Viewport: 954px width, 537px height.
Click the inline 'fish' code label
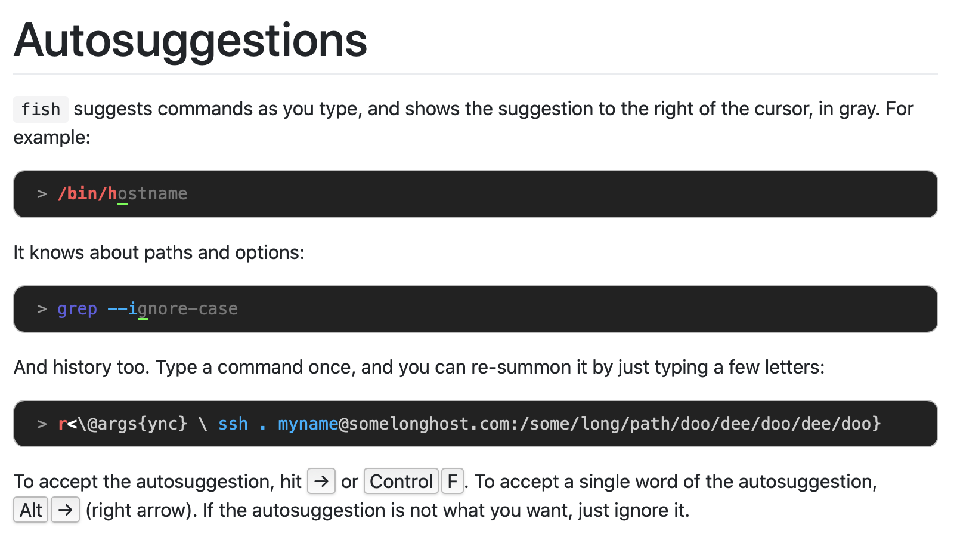(41, 109)
